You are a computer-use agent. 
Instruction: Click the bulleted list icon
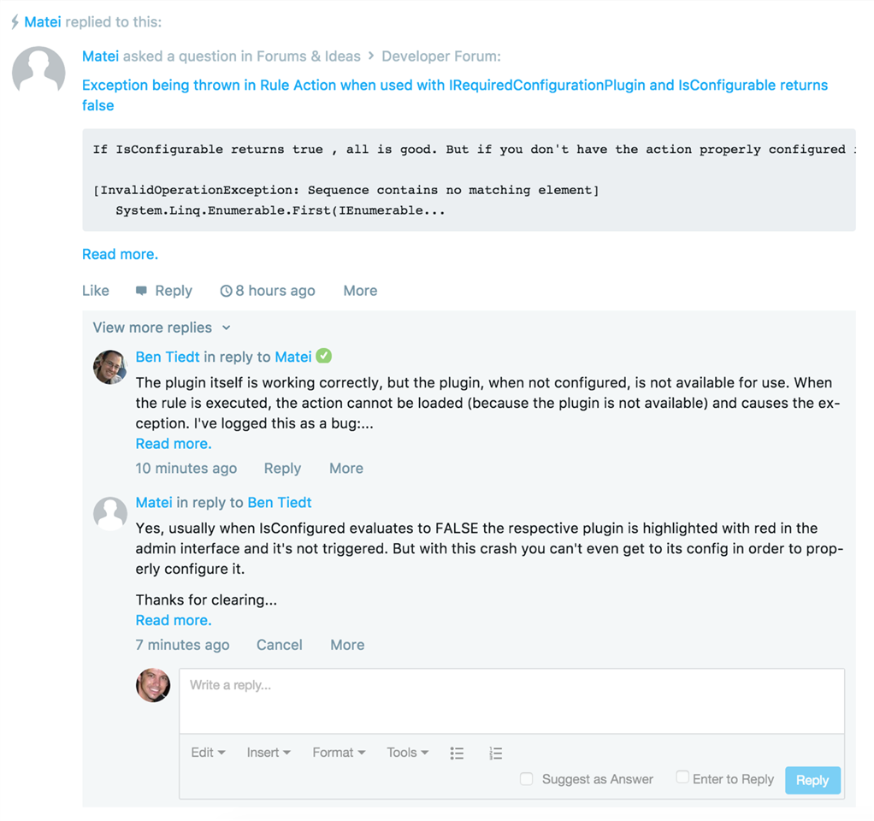[457, 753]
